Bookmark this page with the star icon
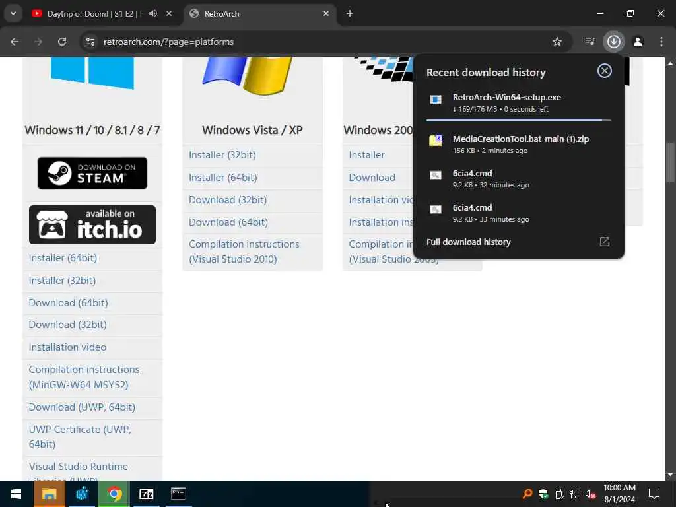This screenshot has width=676, height=507. [557, 42]
